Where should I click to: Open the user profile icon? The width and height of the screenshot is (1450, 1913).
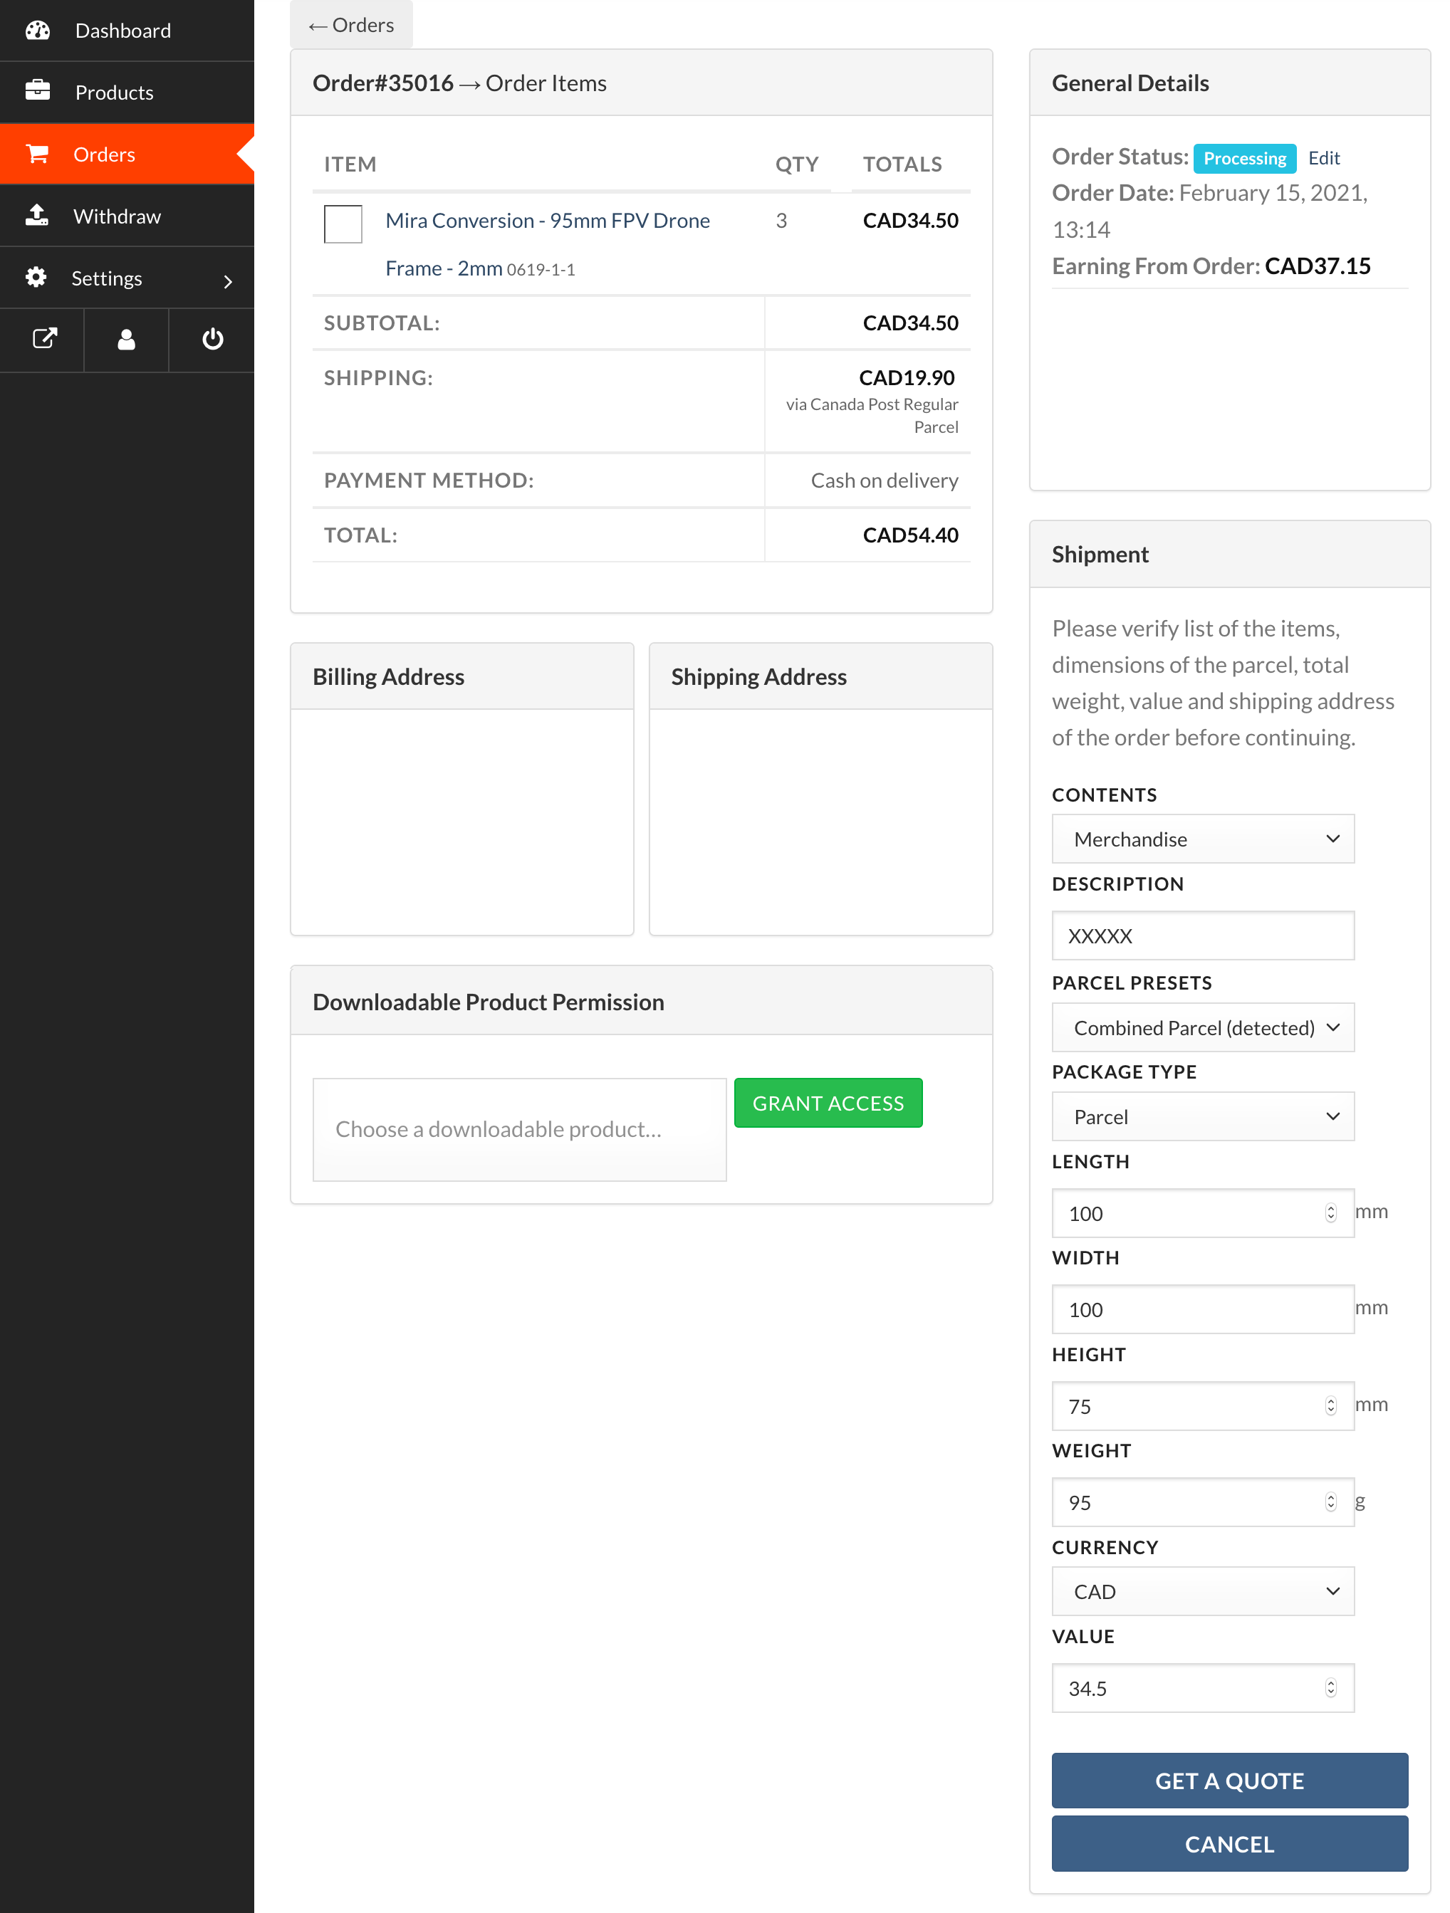tap(126, 338)
